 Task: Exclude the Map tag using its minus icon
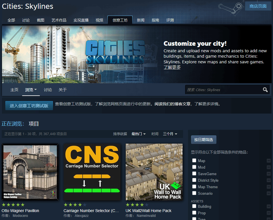tap(269, 161)
